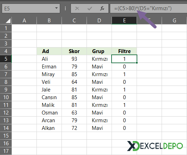The image size is (187, 155).
Task: Select column B header
Action: pos(49,21)
